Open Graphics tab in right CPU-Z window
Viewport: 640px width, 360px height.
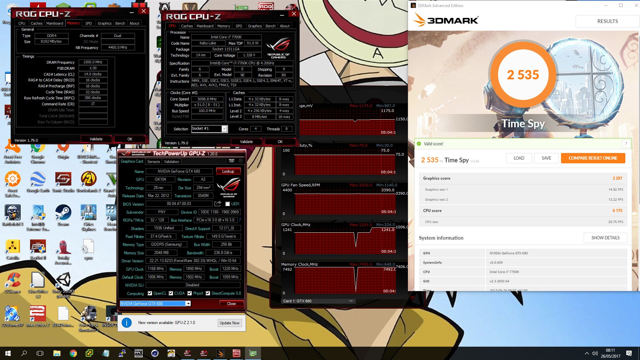click(255, 26)
